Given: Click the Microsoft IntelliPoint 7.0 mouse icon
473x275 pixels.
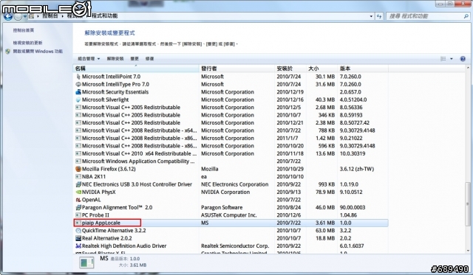Looking at the screenshot, I should pyautogui.click(x=78, y=77).
